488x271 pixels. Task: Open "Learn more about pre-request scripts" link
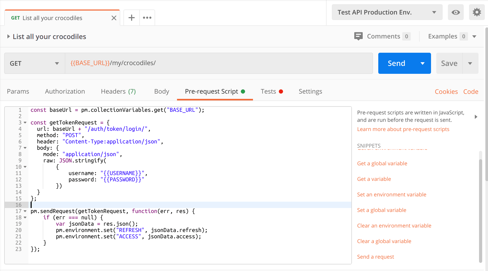click(x=403, y=129)
